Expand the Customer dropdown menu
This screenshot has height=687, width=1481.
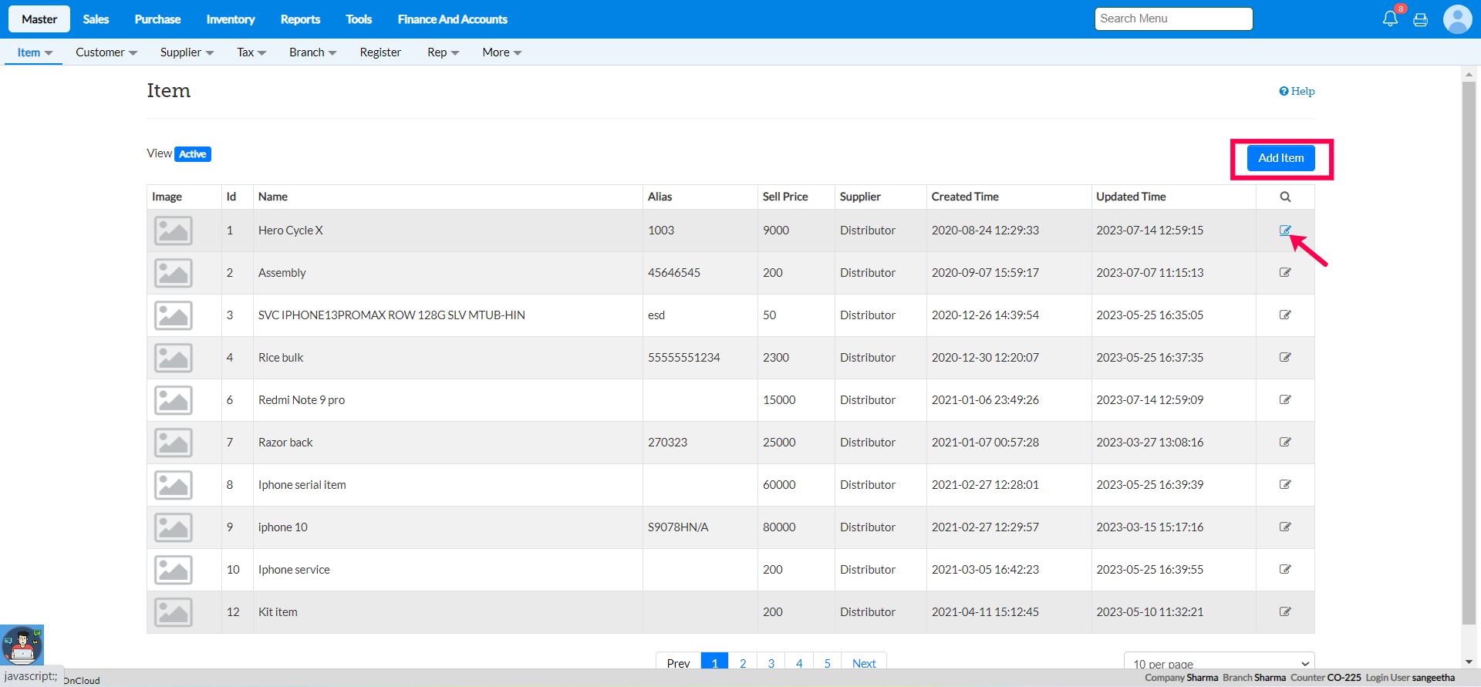pos(106,52)
